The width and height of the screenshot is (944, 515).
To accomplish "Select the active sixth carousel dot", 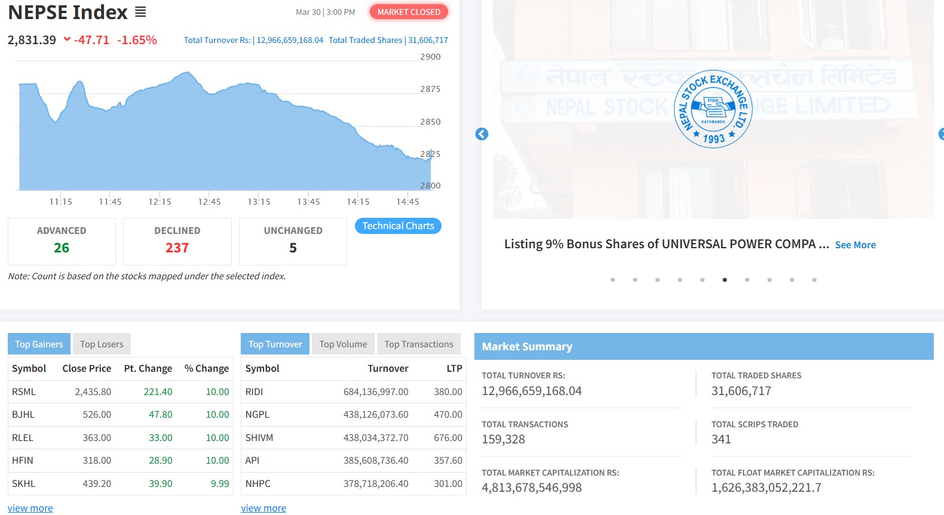I will click(x=725, y=280).
